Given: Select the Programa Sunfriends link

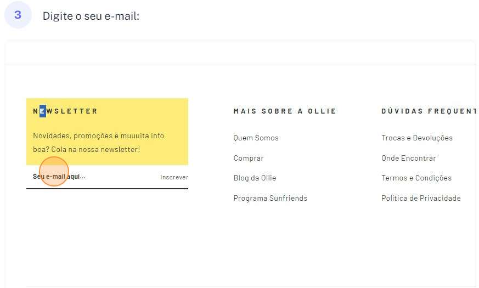Looking at the screenshot, I should click(270, 198).
